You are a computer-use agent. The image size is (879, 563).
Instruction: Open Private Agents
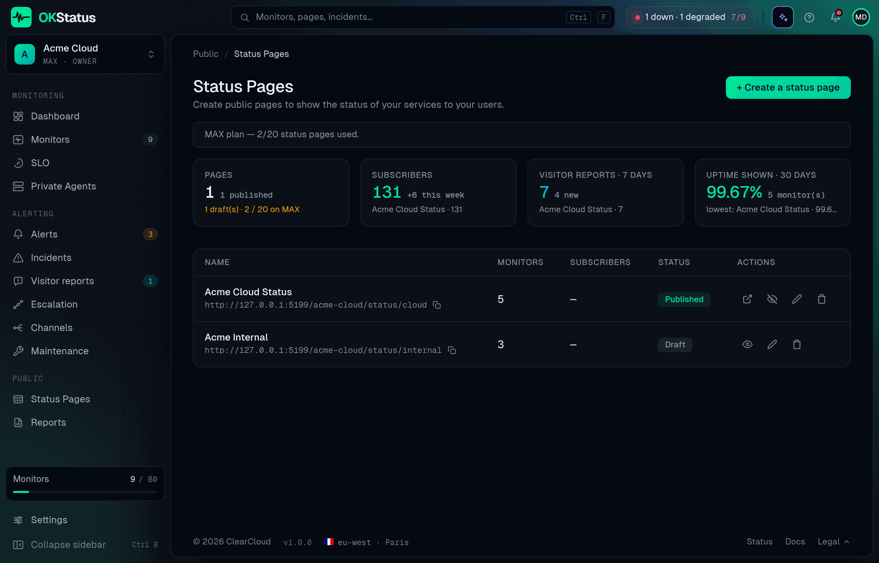85,186
